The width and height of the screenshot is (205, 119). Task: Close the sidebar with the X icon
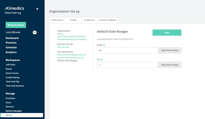tap(37, 9)
